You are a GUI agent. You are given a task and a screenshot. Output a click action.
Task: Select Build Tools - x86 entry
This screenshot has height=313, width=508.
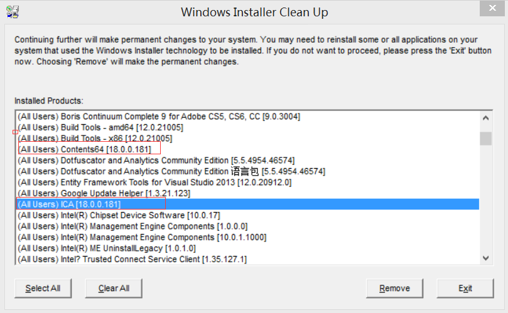(x=248, y=138)
